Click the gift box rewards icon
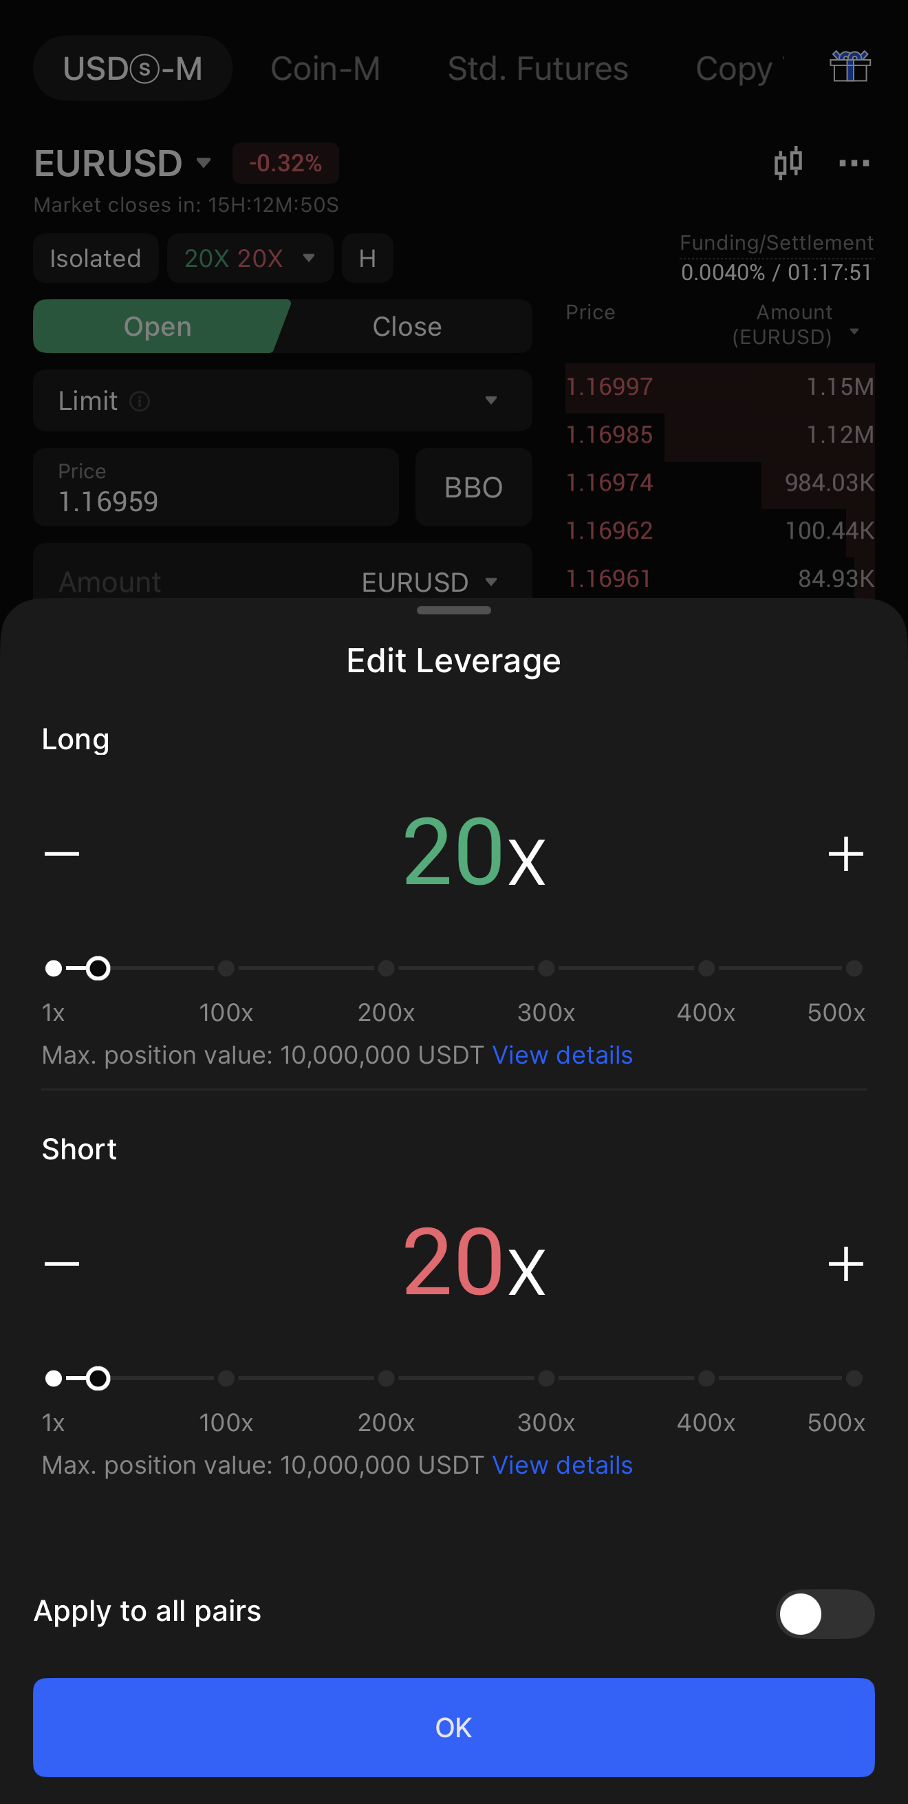Viewport: 908px width, 1804px height. click(850, 67)
